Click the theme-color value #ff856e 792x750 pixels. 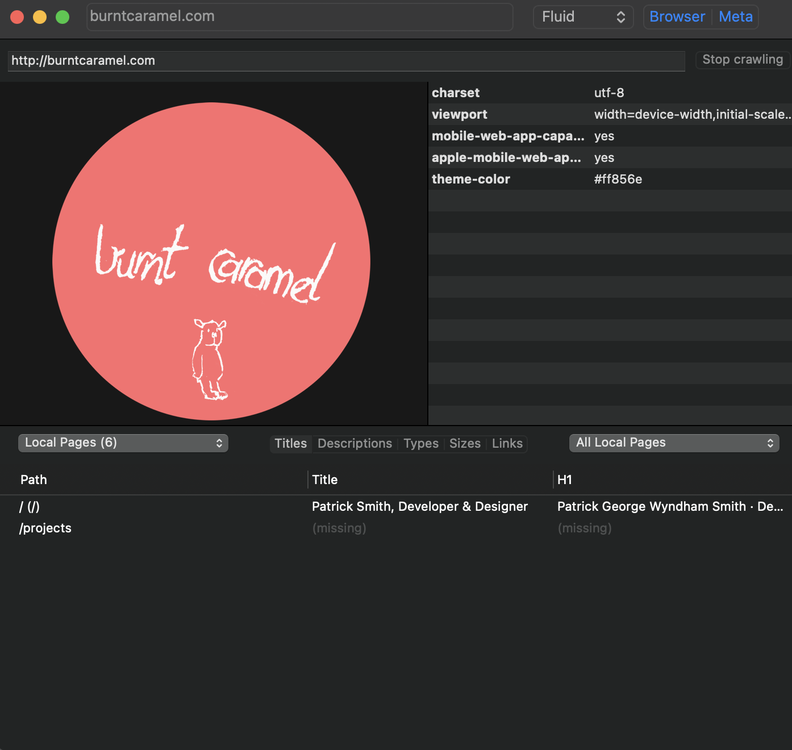(618, 179)
